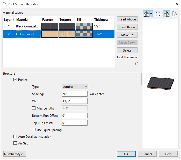This screenshot has width=181, height=160.
Task: Open the Type Lumber dropdown
Action: click(75, 87)
